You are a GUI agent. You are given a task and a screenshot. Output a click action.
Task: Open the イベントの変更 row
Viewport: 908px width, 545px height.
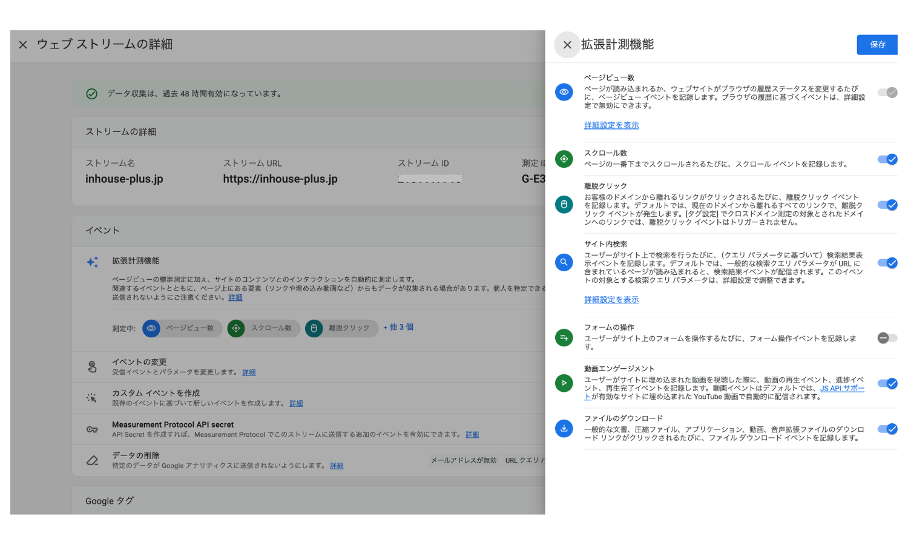309,367
